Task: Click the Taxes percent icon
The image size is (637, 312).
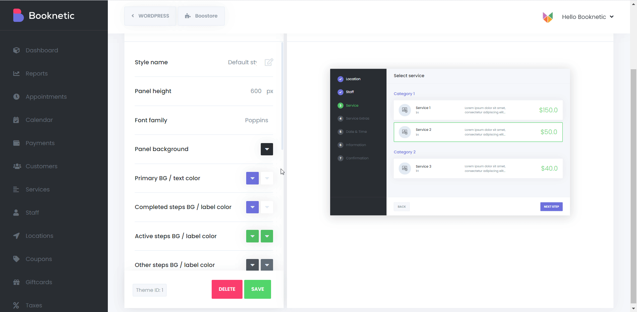Action: click(x=16, y=305)
